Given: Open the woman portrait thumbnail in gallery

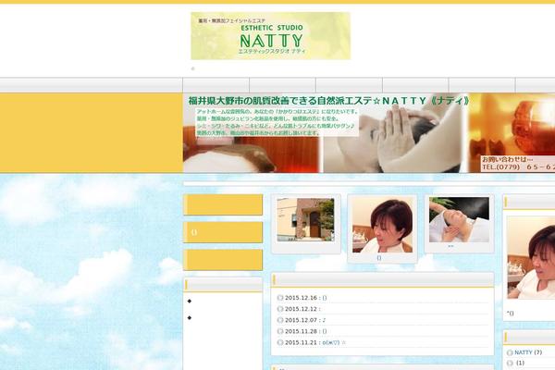Looking at the screenshot, I should [x=382, y=225].
